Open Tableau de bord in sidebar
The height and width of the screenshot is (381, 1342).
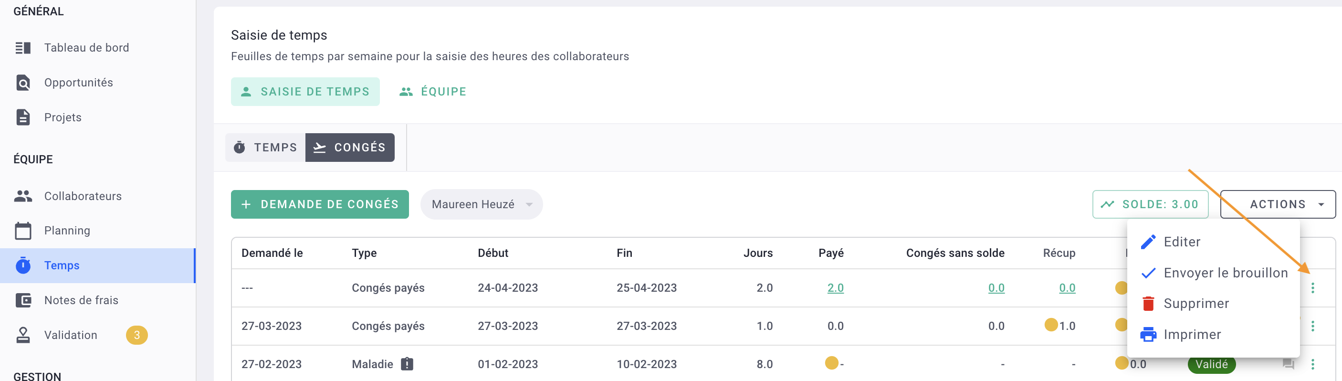97,48
